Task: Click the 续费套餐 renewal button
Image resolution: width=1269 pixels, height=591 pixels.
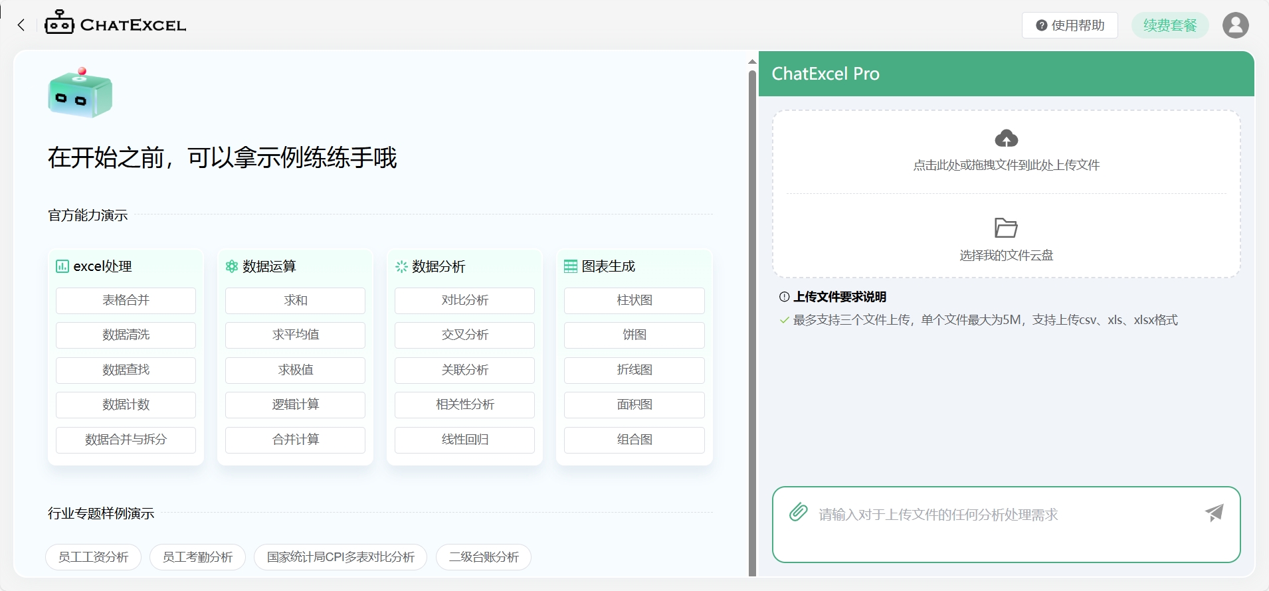Action: (1169, 25)
